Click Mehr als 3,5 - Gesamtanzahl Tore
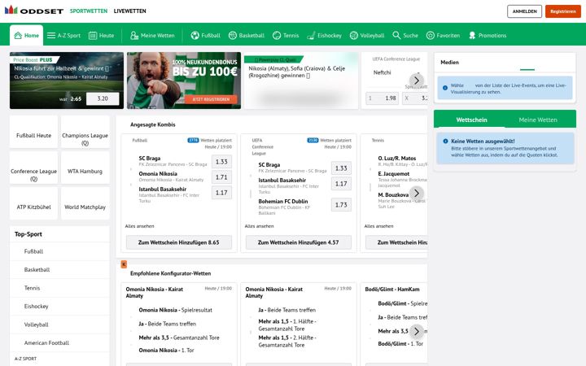 pyautogui.click(x=179, y=338)
